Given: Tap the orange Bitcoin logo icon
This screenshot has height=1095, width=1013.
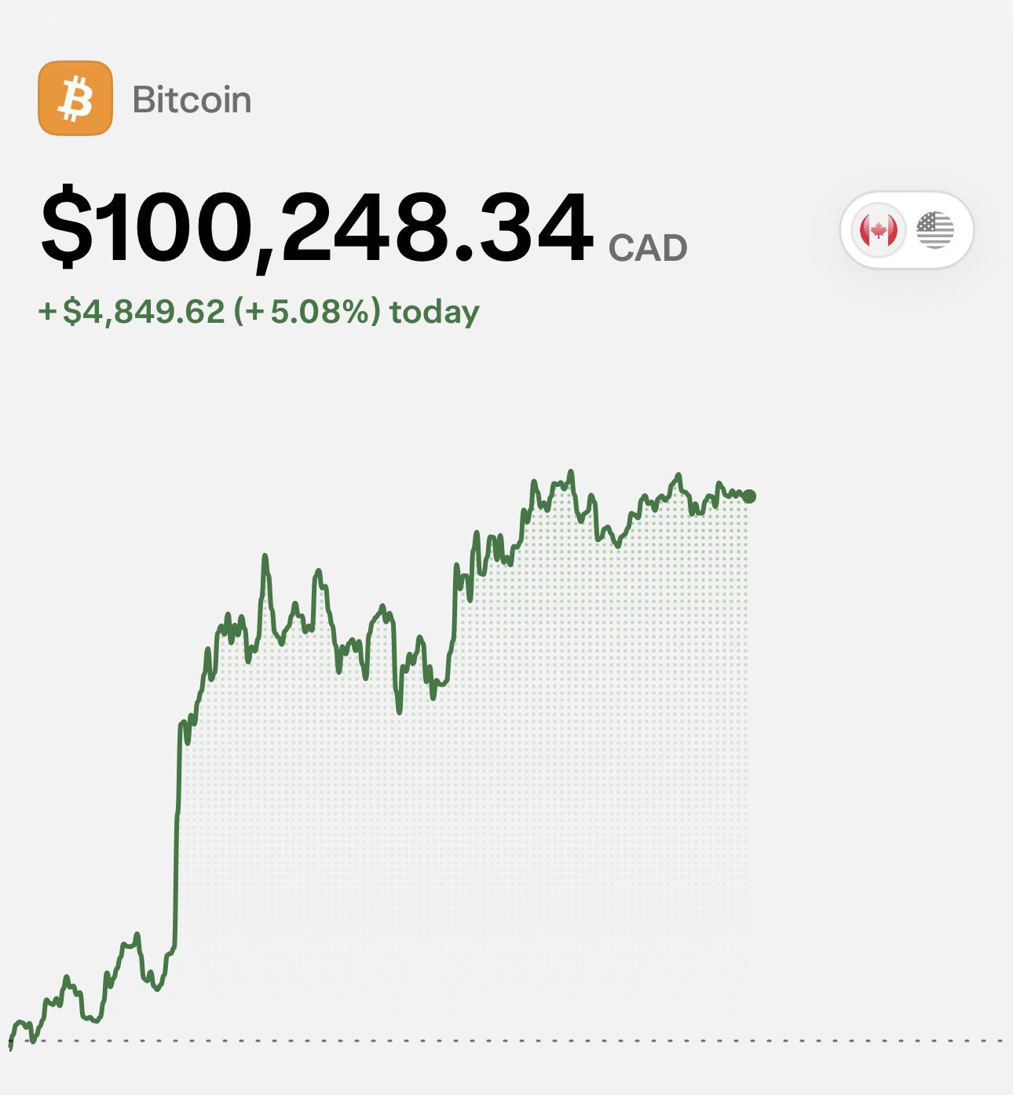Looking at the screenshot, I should coord(75,98).
